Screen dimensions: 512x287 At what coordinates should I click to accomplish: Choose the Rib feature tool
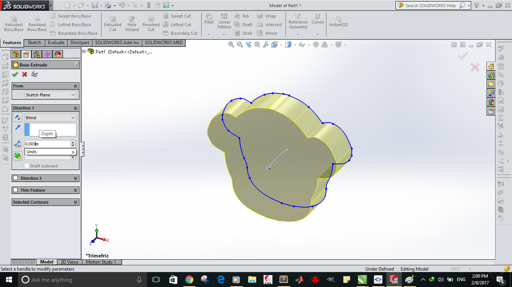241,16
